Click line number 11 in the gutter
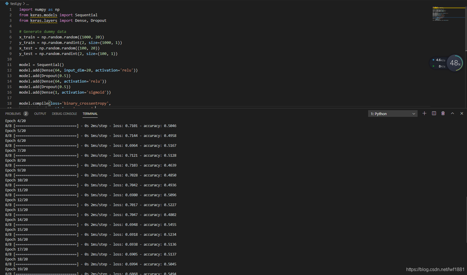The width and height of the screenshot is (467, 275). pos(9,65)
